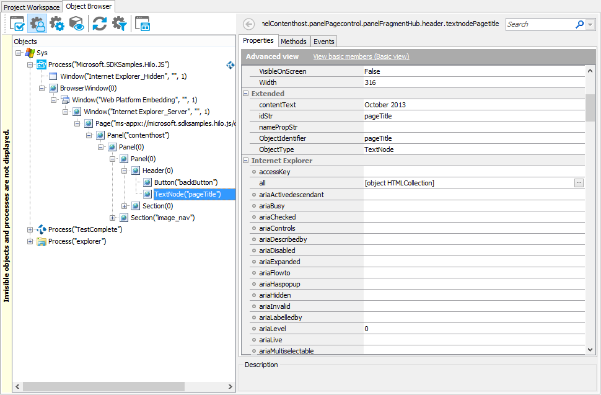
Task: Click the gear with funnel filter icon
Action: (x=119, y=24)
